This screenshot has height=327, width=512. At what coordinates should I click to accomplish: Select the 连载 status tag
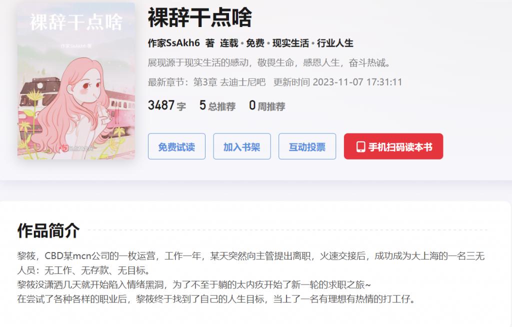229,43
